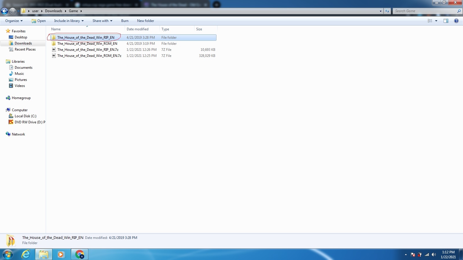Show hidden system tray icons
463x260 pixels.
coord(406,255)
